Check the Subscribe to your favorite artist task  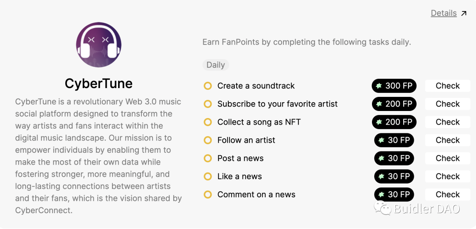click(x=447, y=104)
